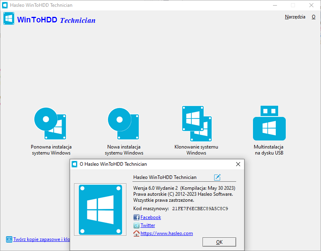This screenshot has width=321, height=251.
Task: Click the WinToHDD Technician header title
Action: pos(56,20)
